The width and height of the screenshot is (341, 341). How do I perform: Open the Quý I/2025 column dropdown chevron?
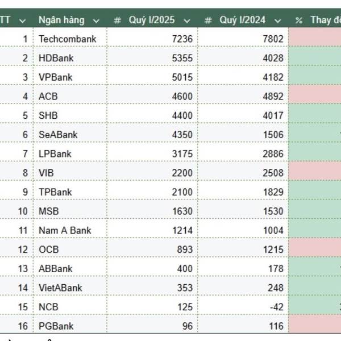pos(187,21)
